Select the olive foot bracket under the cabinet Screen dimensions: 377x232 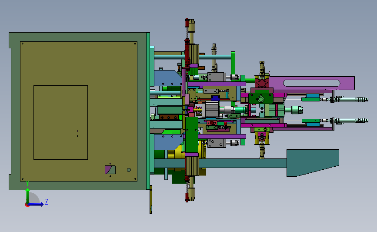(x=151, y=199)
